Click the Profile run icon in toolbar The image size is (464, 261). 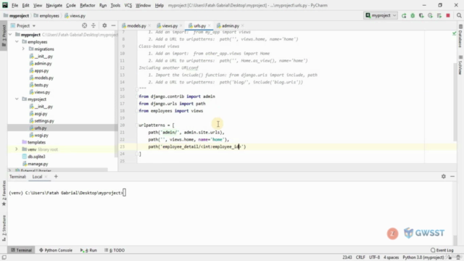(430, 16)
